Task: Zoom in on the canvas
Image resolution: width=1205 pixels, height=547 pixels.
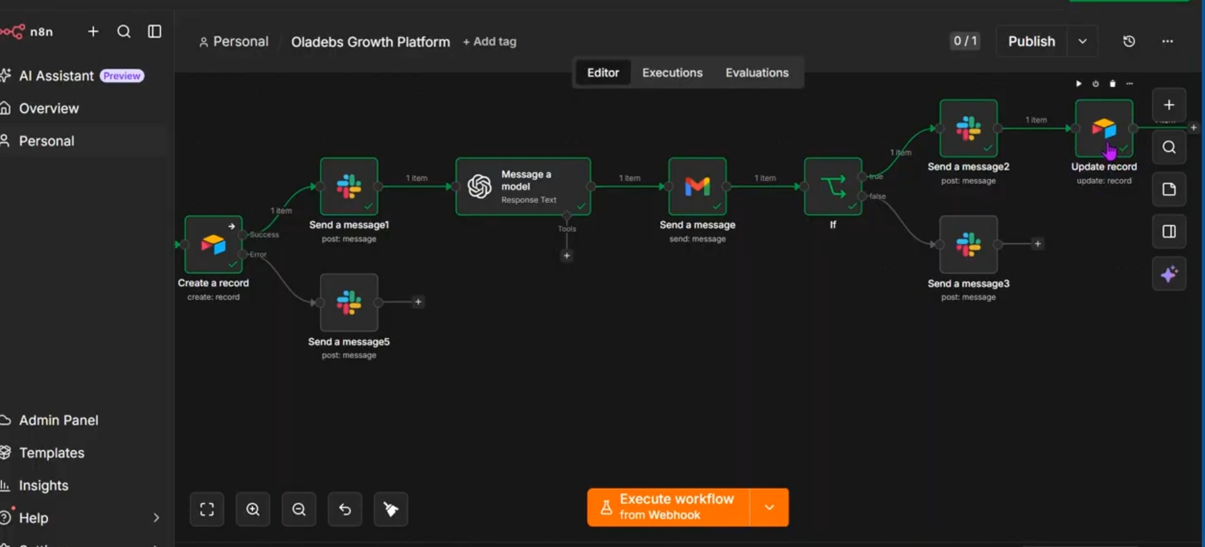Action: tap(253, 509)
